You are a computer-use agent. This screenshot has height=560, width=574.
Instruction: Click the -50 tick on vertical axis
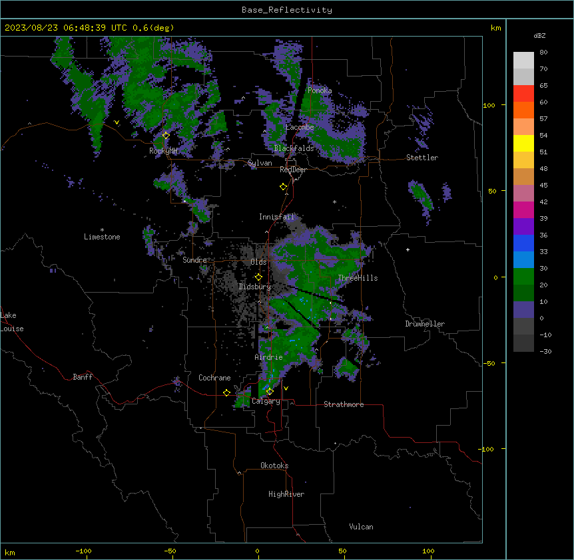click(x=489, y=363)
